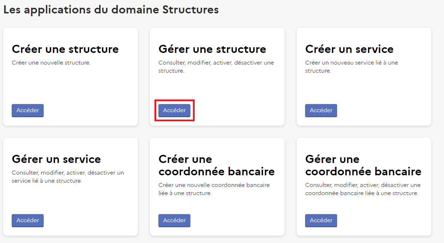Click the 'Créer une nouvelle coordonnée bancaire' description
The width and height of the screenshot is (444, 243).
point(214,189)
